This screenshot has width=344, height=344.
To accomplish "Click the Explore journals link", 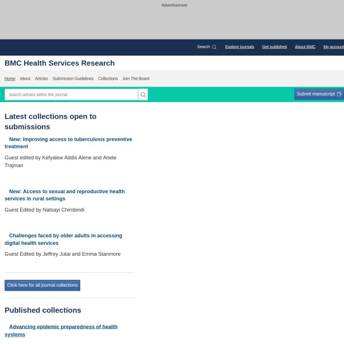I will click(239, 46).
